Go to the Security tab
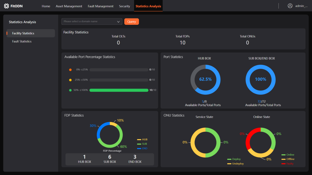Image resolution: width=312 pixels, height=175 pixels. (125, 6)
